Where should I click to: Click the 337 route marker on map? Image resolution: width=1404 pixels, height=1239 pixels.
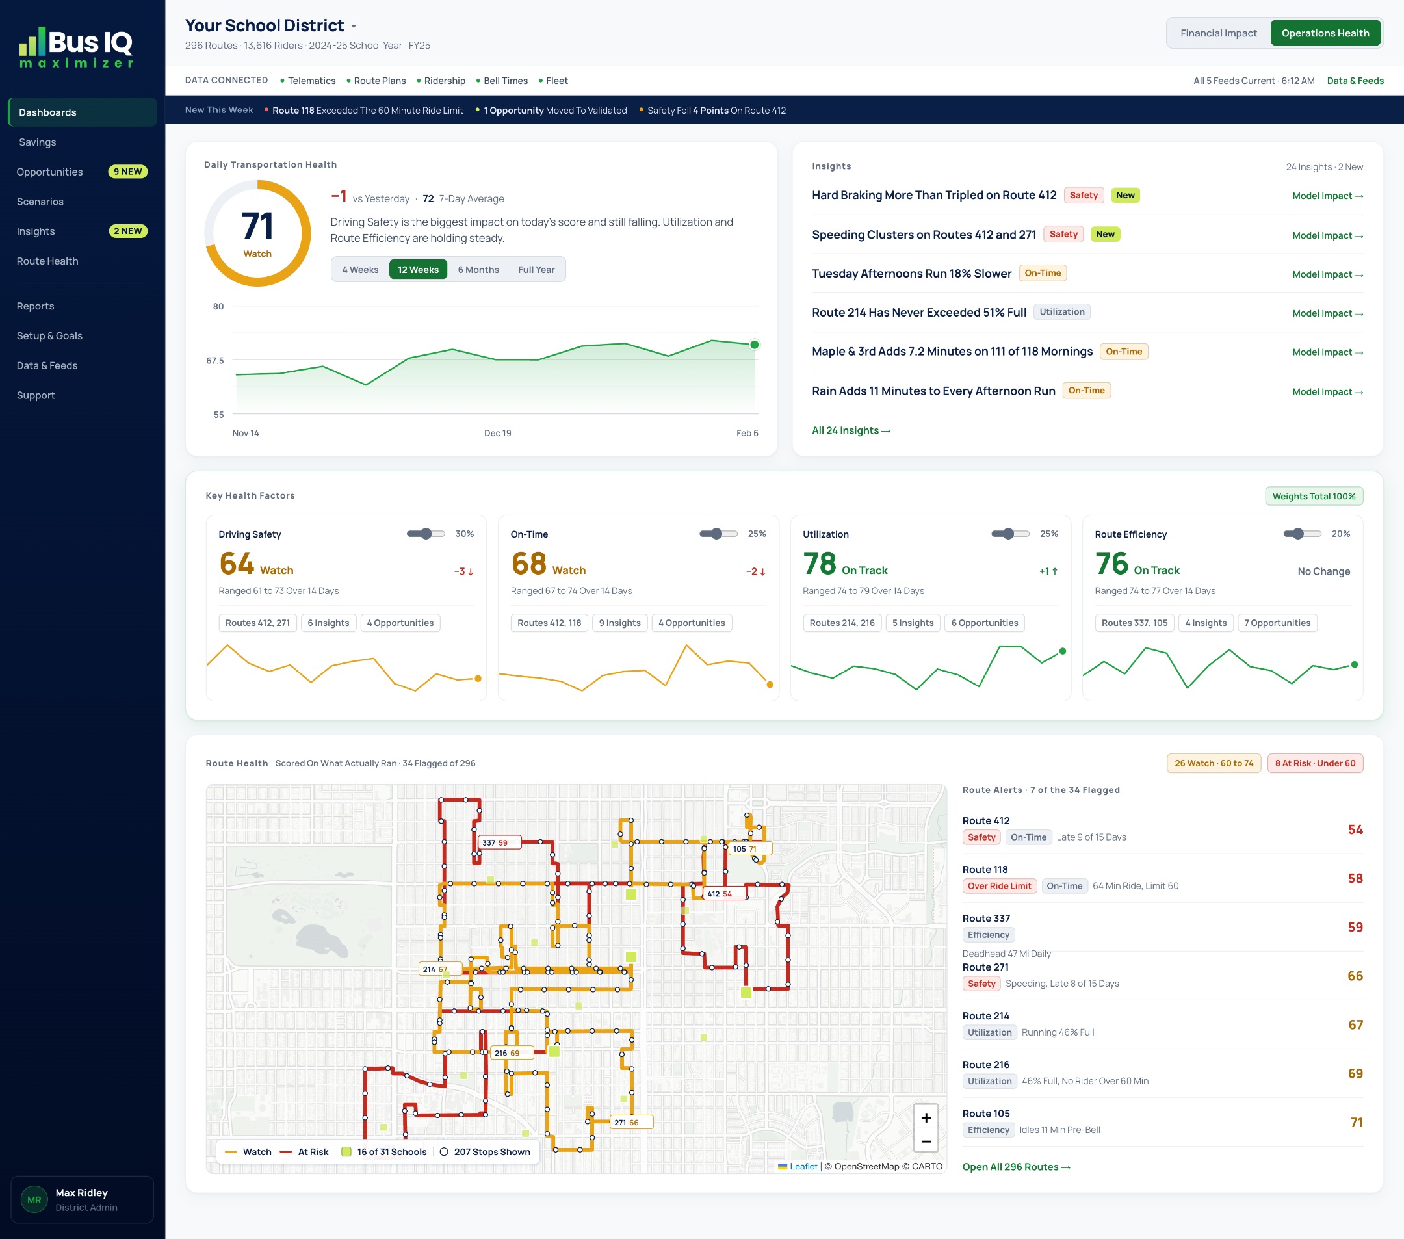coord(499,842)
